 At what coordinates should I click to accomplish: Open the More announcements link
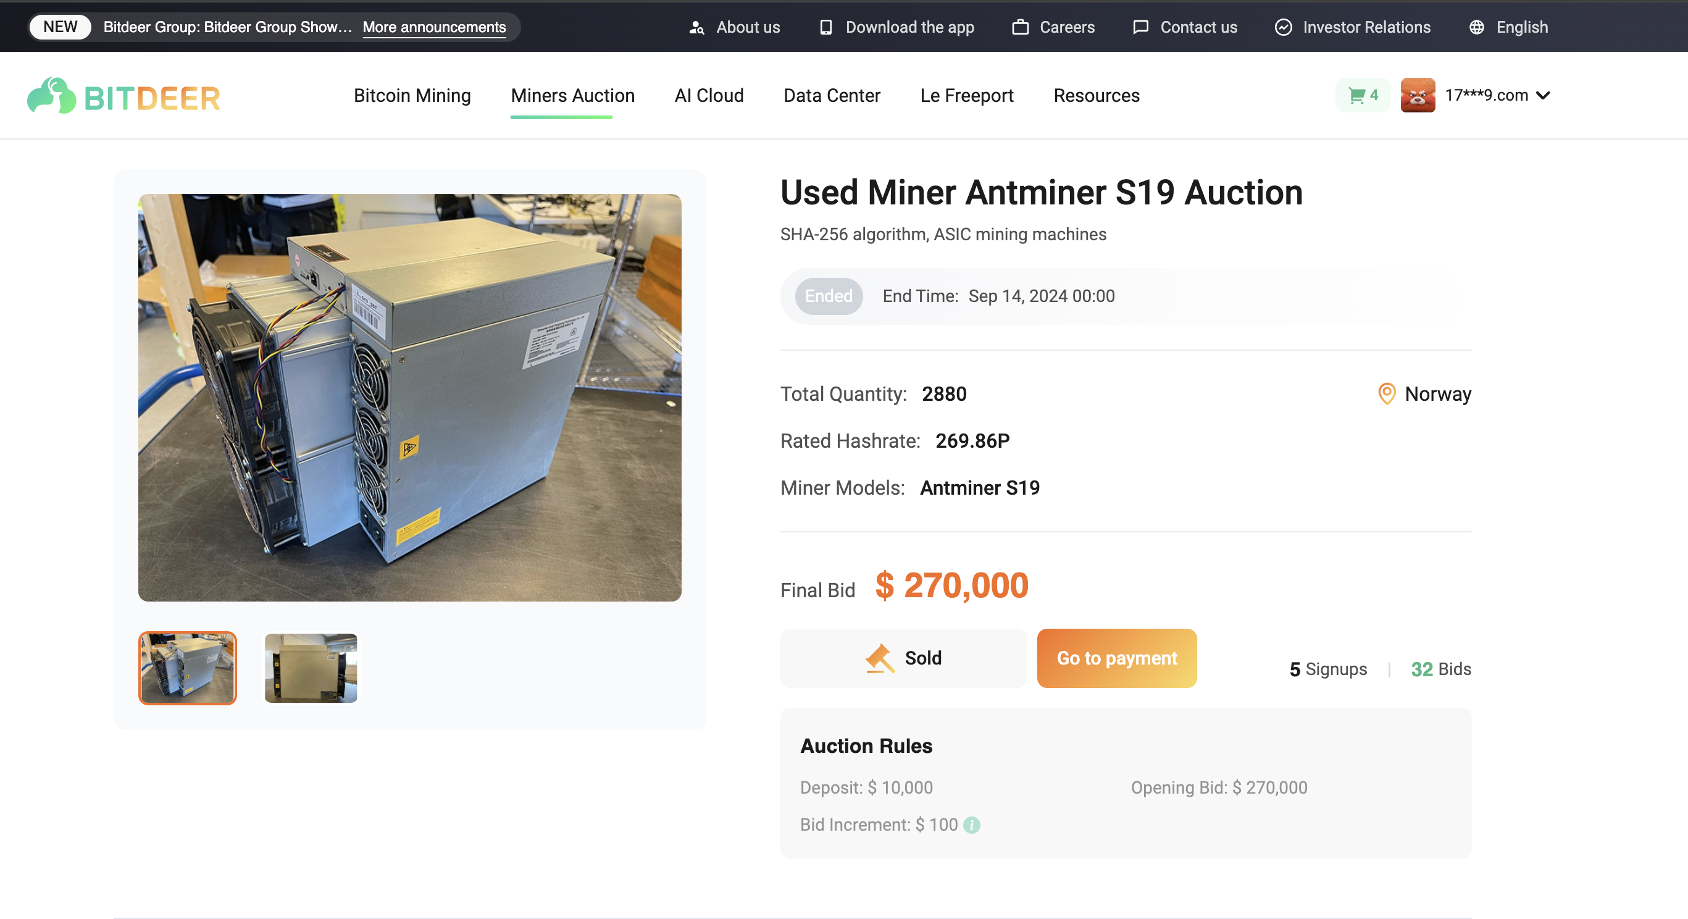coord(434,28)
